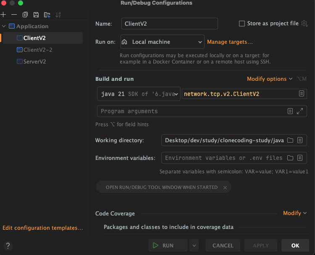Open the Code Coverage Modify dropdown
Image resolution: width=315 pixels, height=255 pixels.
point(295,213)
